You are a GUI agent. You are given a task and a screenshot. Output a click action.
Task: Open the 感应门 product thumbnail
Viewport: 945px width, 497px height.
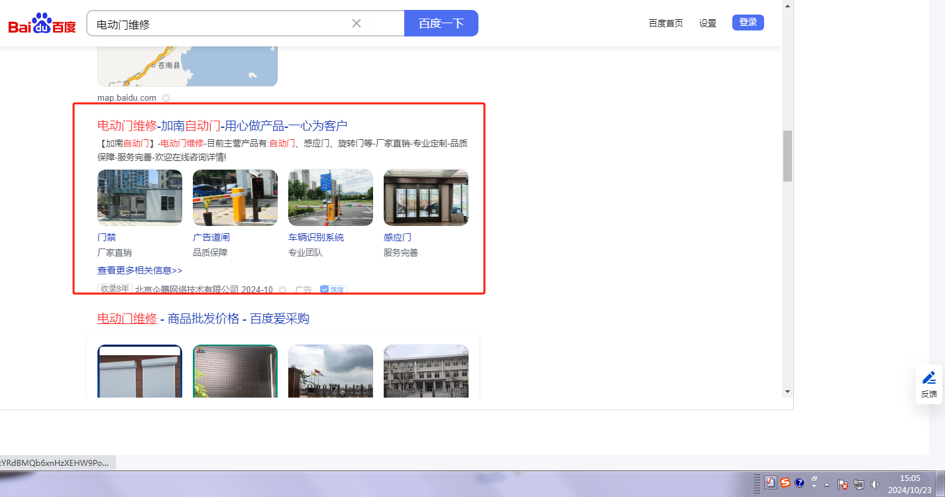pyautogui.click(x=426, y=197)
